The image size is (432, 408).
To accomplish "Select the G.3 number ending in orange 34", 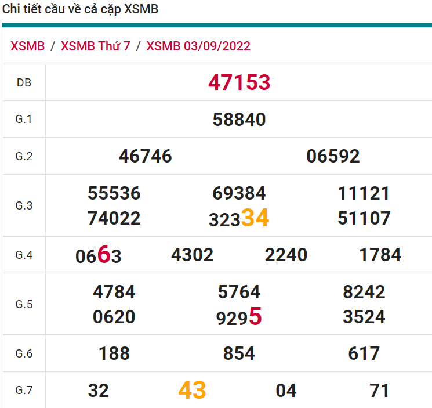I will (x=239, y=219).
